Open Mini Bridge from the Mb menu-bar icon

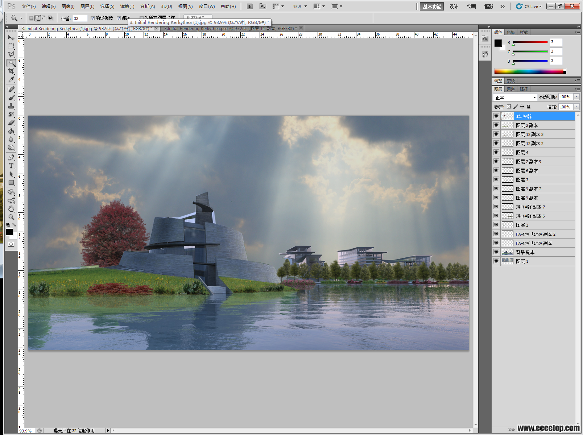click(x=263, y=7)
